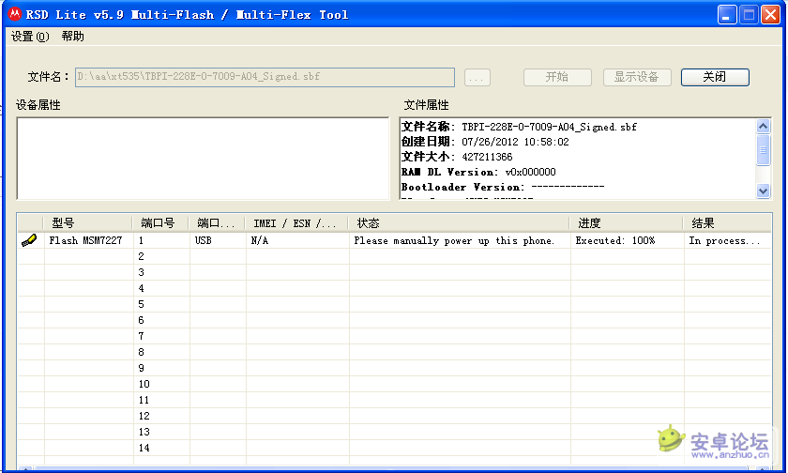Click the browse '...' button

[477, 77]
